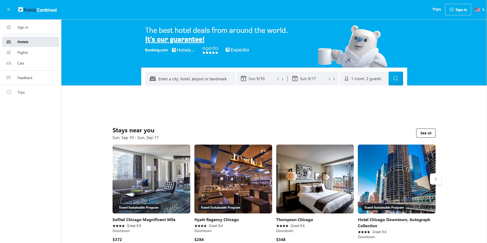
Task: Open the 1 room, 2 guests selector
Action: 363,79
